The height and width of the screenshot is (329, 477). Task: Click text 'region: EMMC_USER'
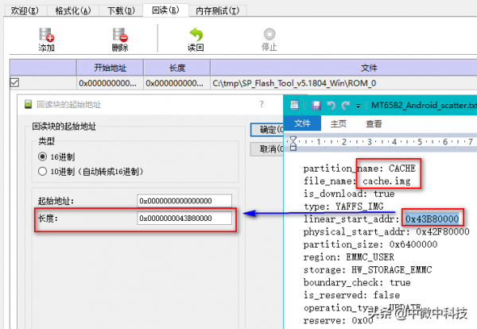coord(349,257)
